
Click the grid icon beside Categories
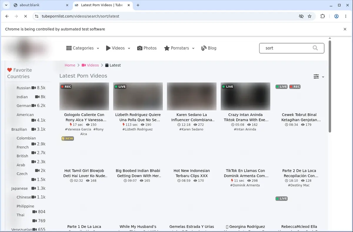[x=69, y=48]
